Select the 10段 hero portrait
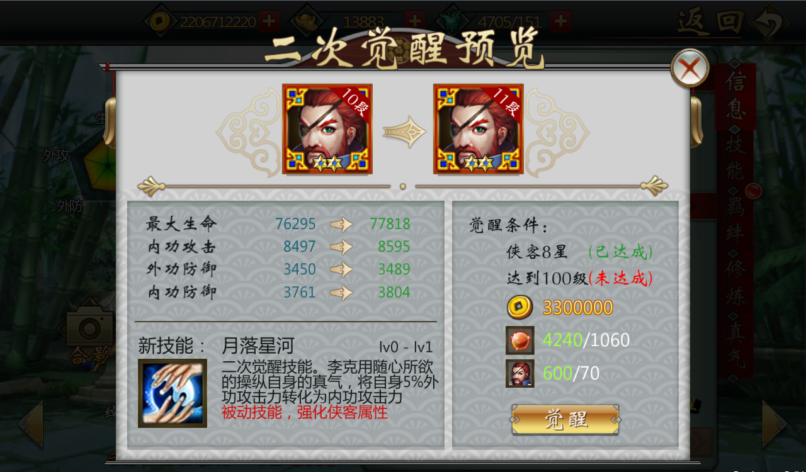Screen dimensions: 806x472 tap(327, 129)
